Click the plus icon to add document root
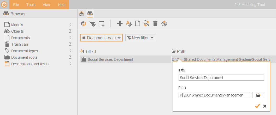276x115 pixels. [120, 23]
